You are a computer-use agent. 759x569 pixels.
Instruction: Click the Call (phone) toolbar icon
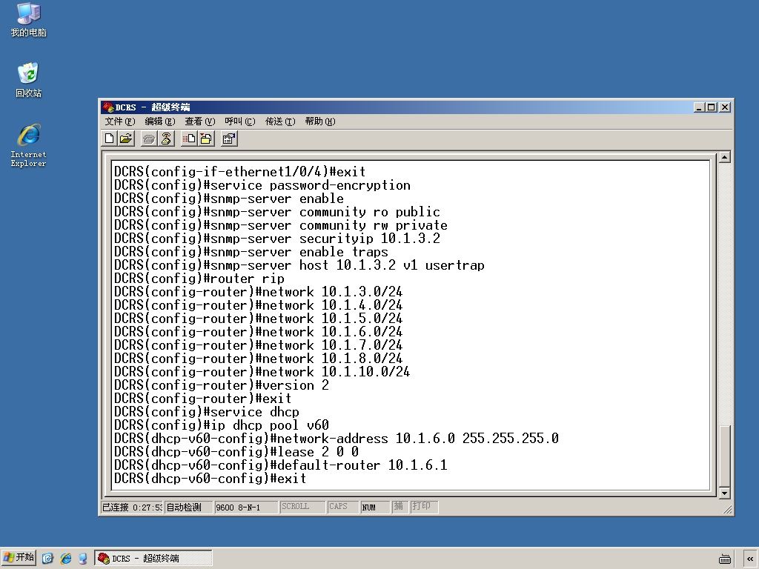tap(149, 139)
